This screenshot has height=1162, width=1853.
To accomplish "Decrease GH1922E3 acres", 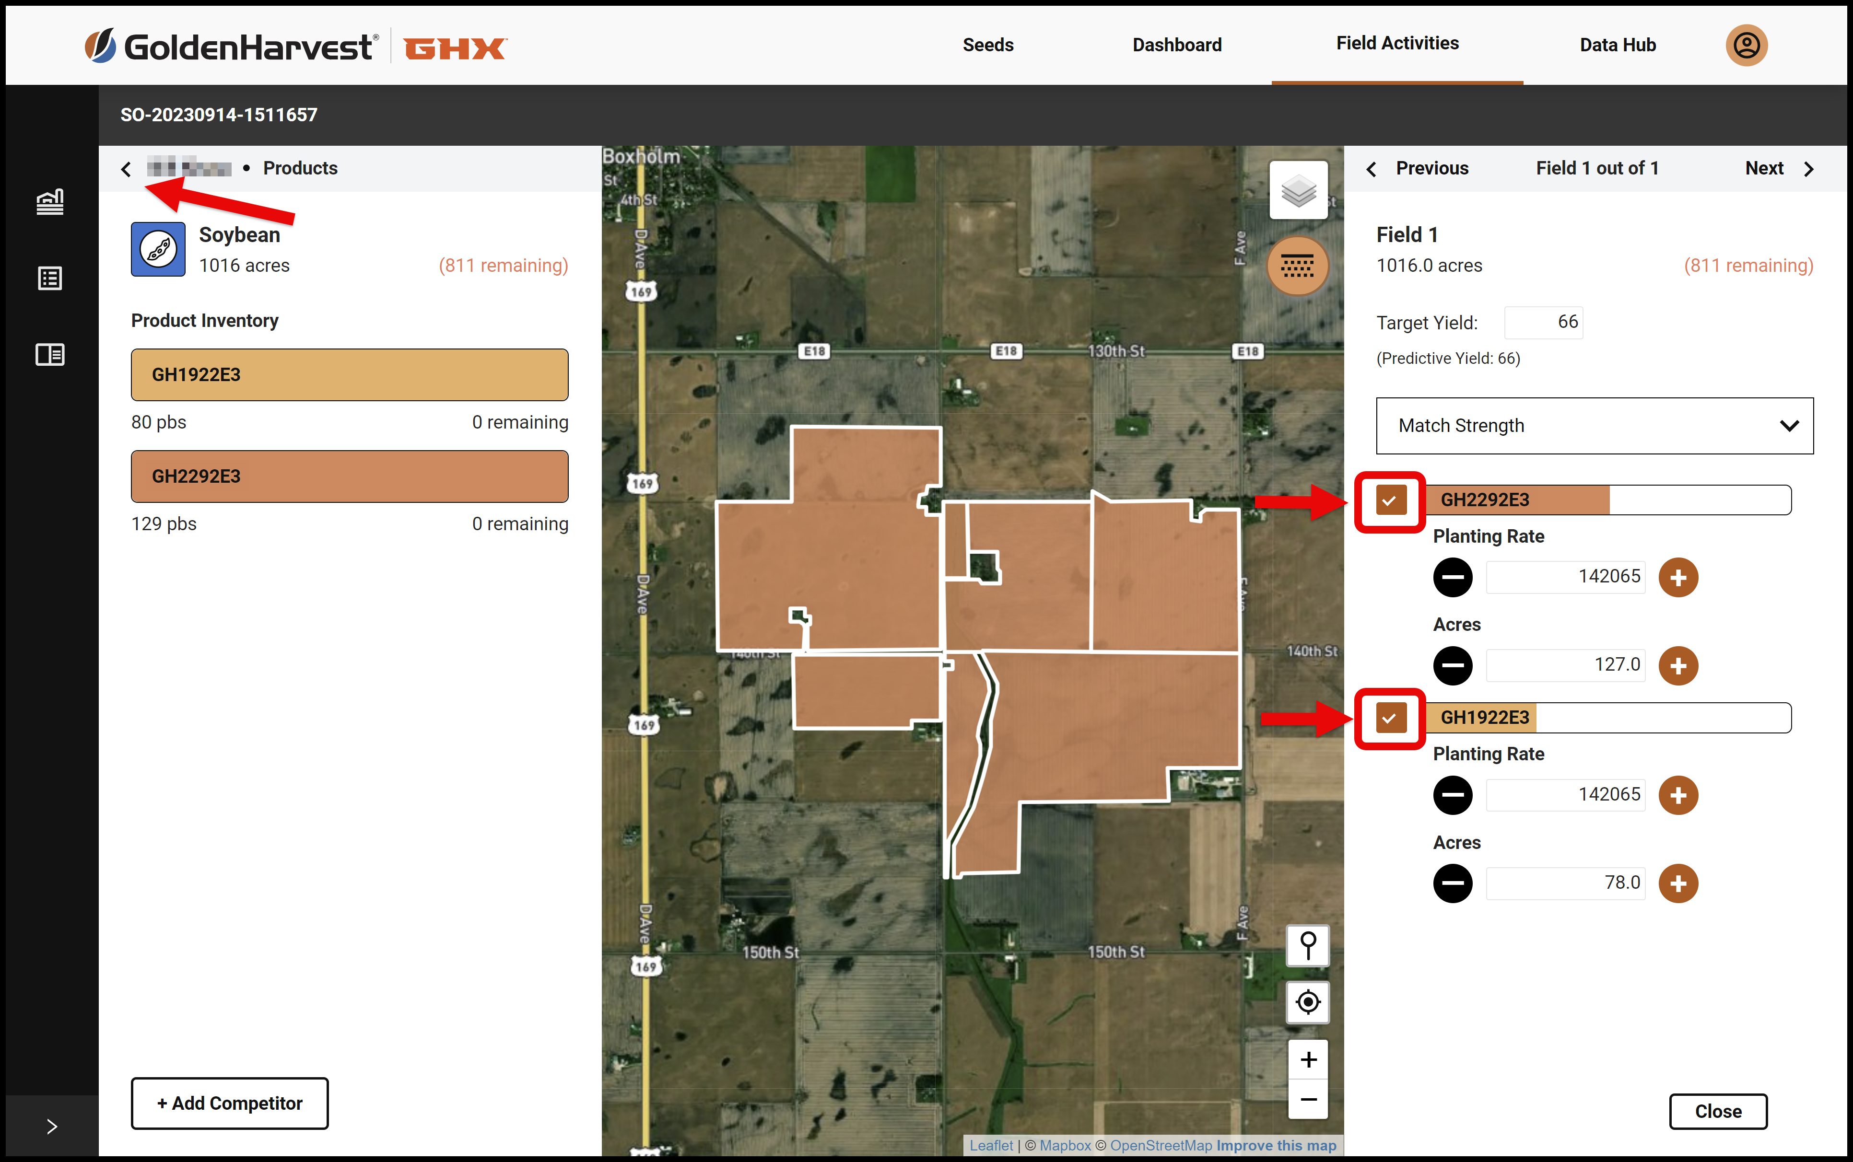I will (x=1453, y=883).
